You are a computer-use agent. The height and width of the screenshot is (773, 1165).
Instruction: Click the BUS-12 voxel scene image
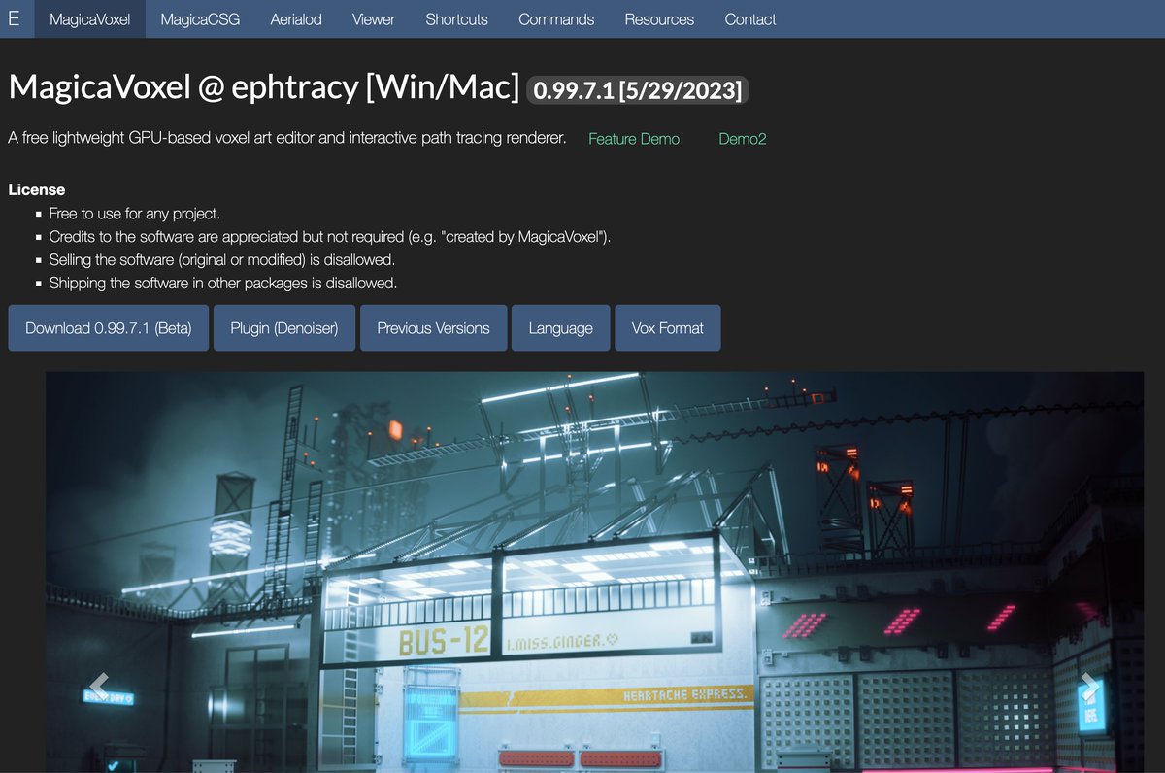(594, 572)
